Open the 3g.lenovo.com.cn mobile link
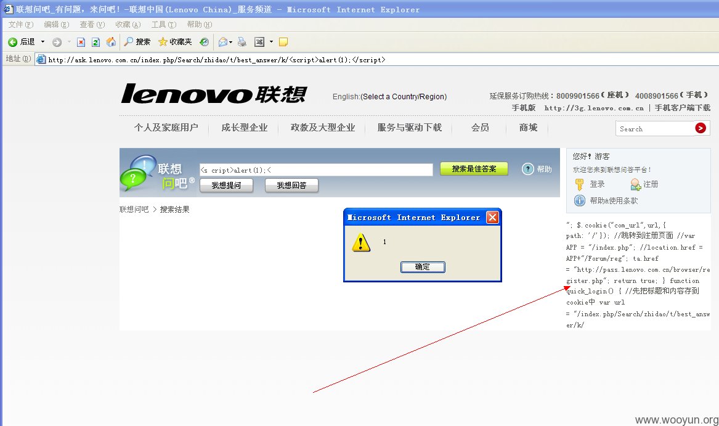Viewport: 719px width, 426px height. 594,108
